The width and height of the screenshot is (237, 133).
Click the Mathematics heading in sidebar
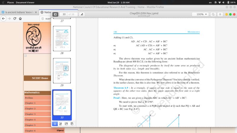[32, 92]
